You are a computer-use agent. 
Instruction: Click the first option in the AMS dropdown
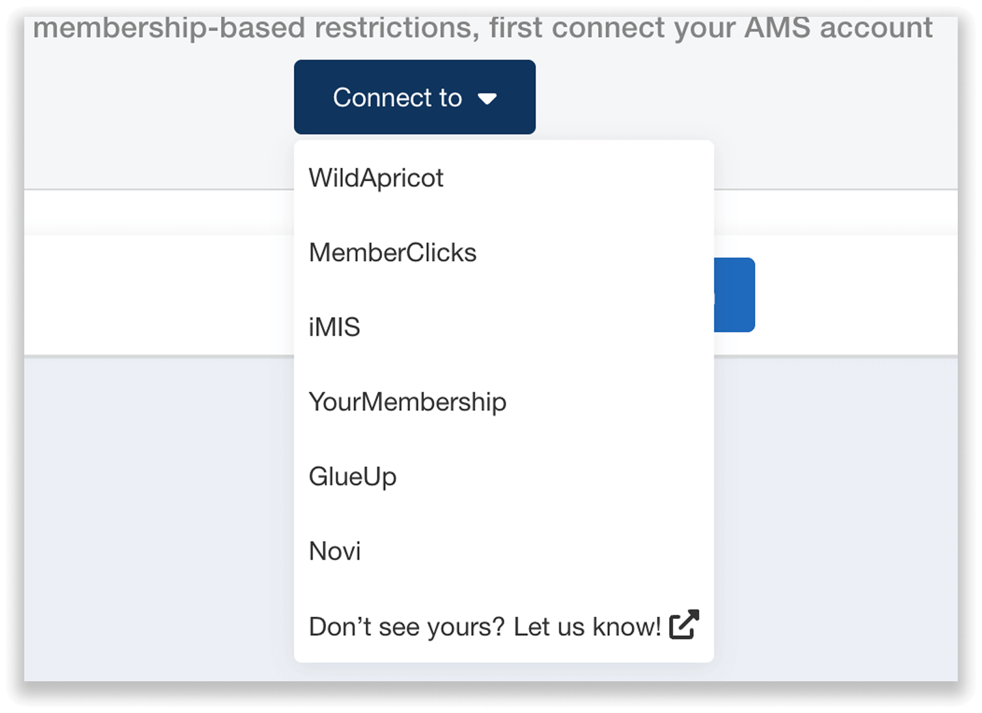[x=376, y=177]
